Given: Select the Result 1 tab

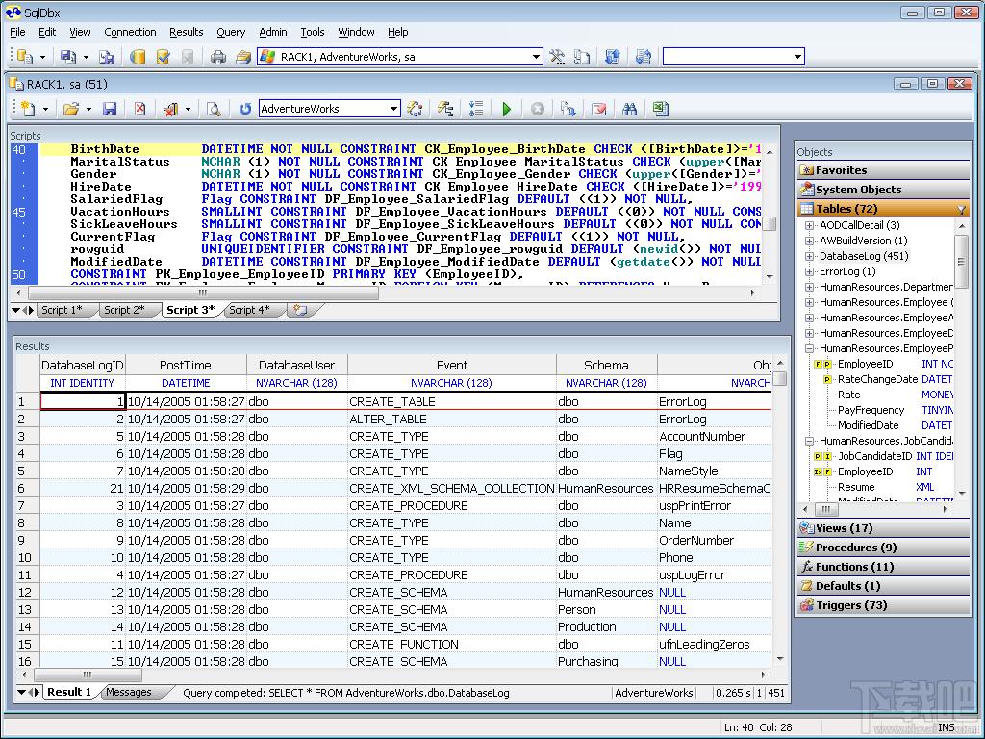Looking at the screenshot, I should (x=69, y=692).
